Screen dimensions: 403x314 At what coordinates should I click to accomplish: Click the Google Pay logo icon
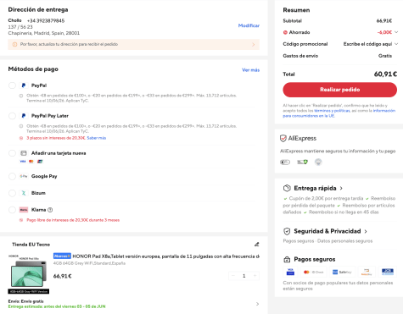tap(24, 176)
